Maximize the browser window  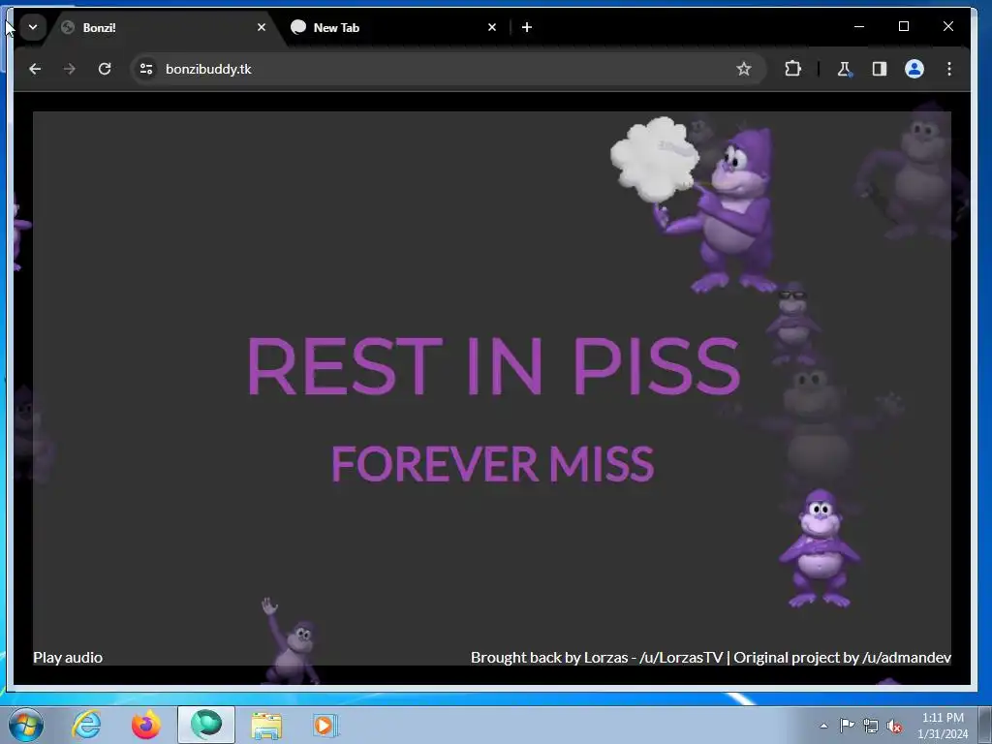click(904, 26)
